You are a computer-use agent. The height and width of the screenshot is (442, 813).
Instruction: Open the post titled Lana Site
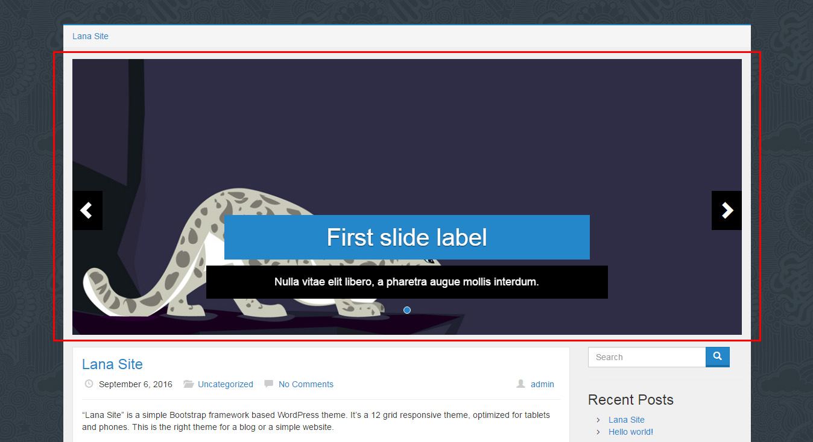[x=112, y=364]
